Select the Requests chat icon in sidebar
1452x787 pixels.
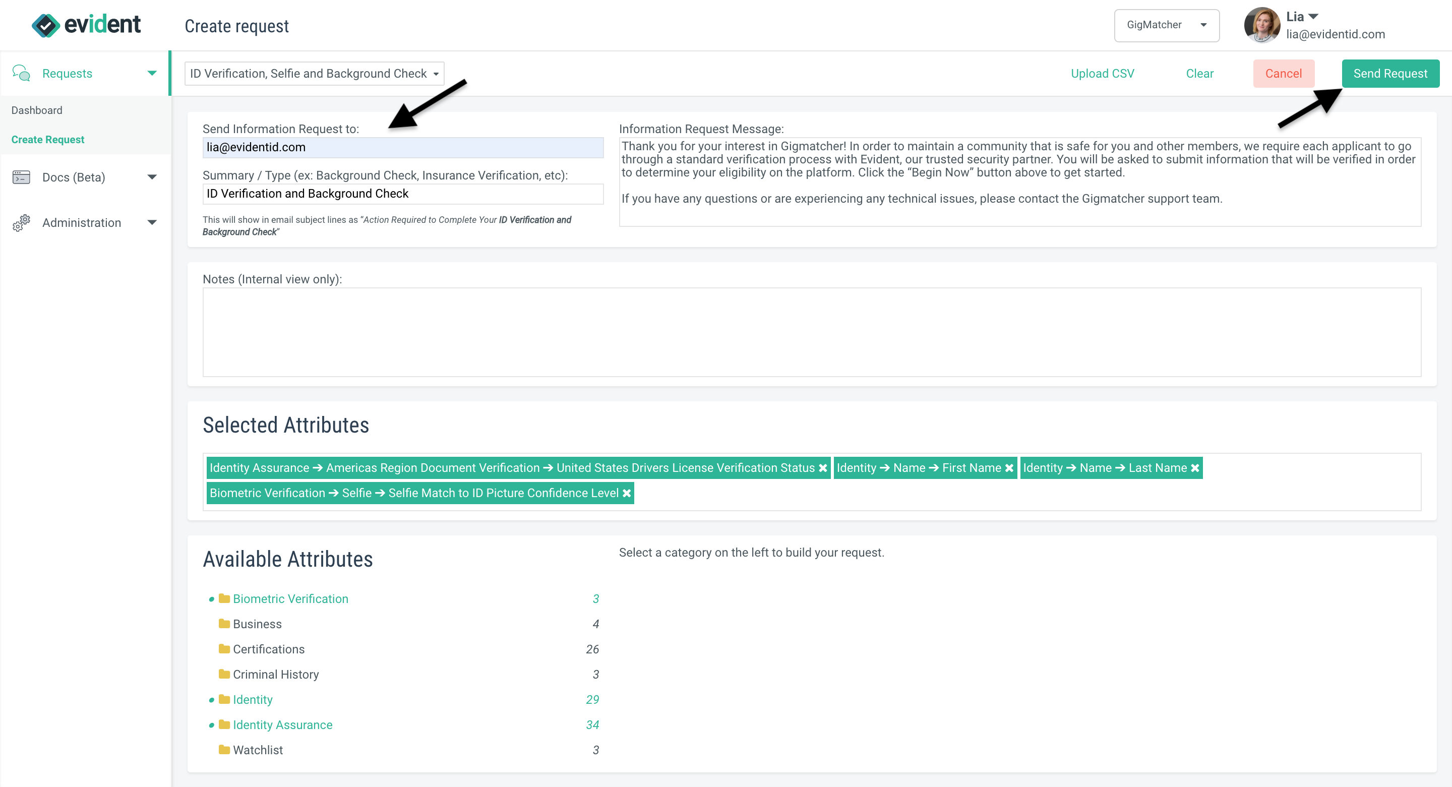tap(21, 73)
